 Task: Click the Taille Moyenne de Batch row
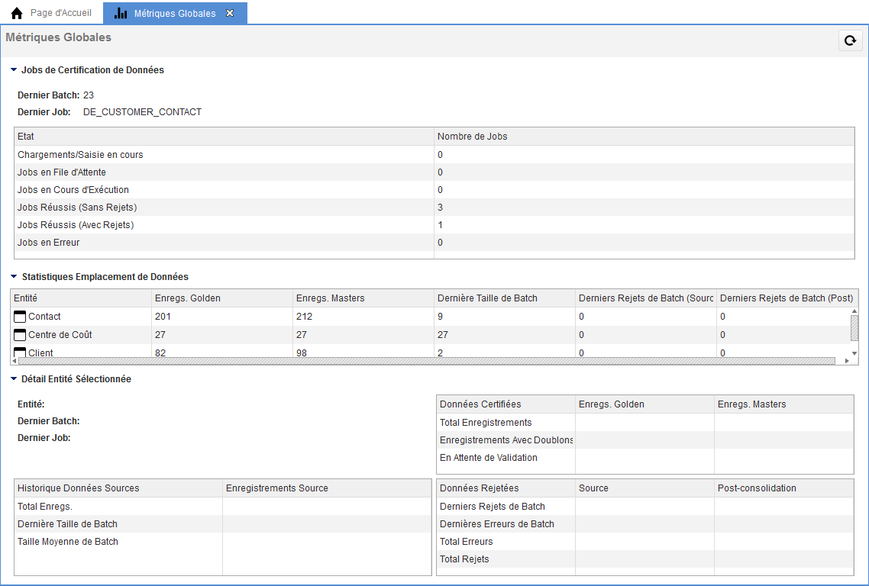point(223,541)
